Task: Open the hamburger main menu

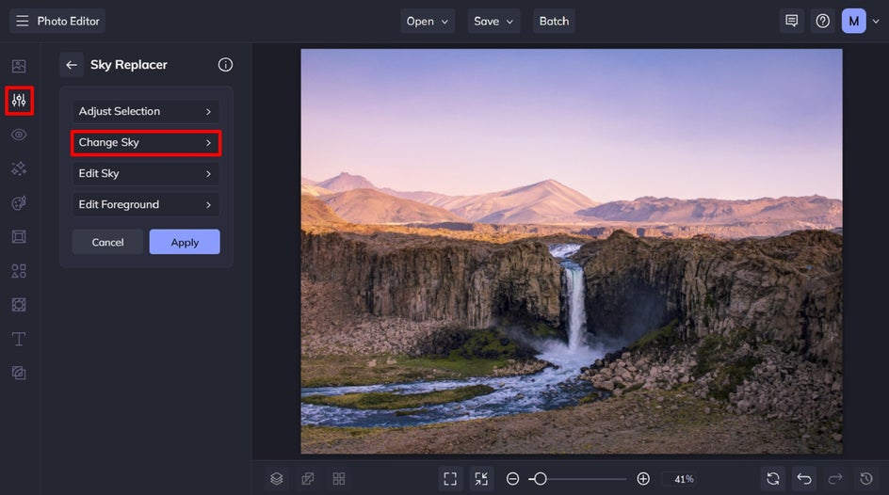Action: (x=22, y=21)
